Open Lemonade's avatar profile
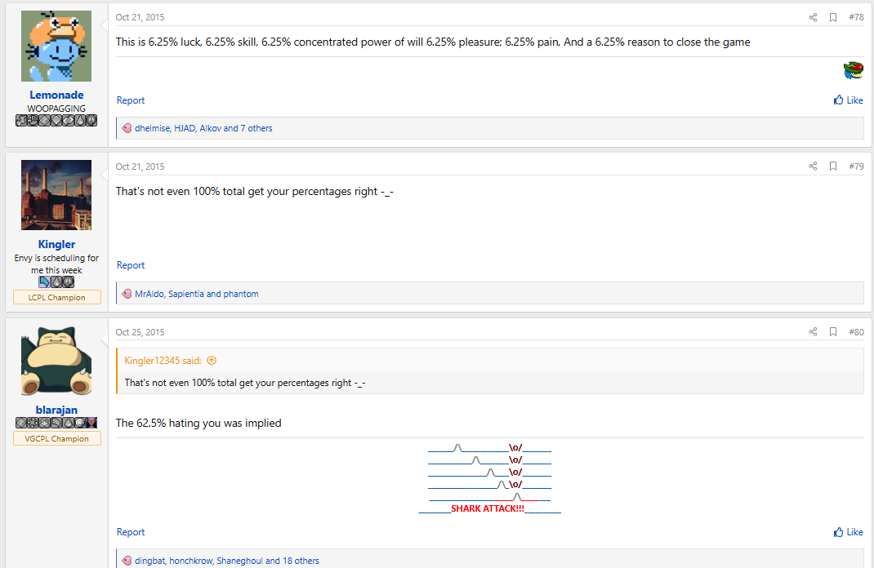 point(56,46)
